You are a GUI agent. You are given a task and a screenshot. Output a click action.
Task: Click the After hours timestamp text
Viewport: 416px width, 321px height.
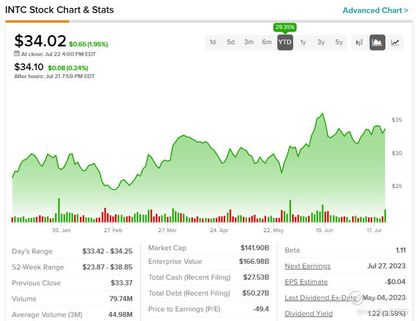pos(54,76)
